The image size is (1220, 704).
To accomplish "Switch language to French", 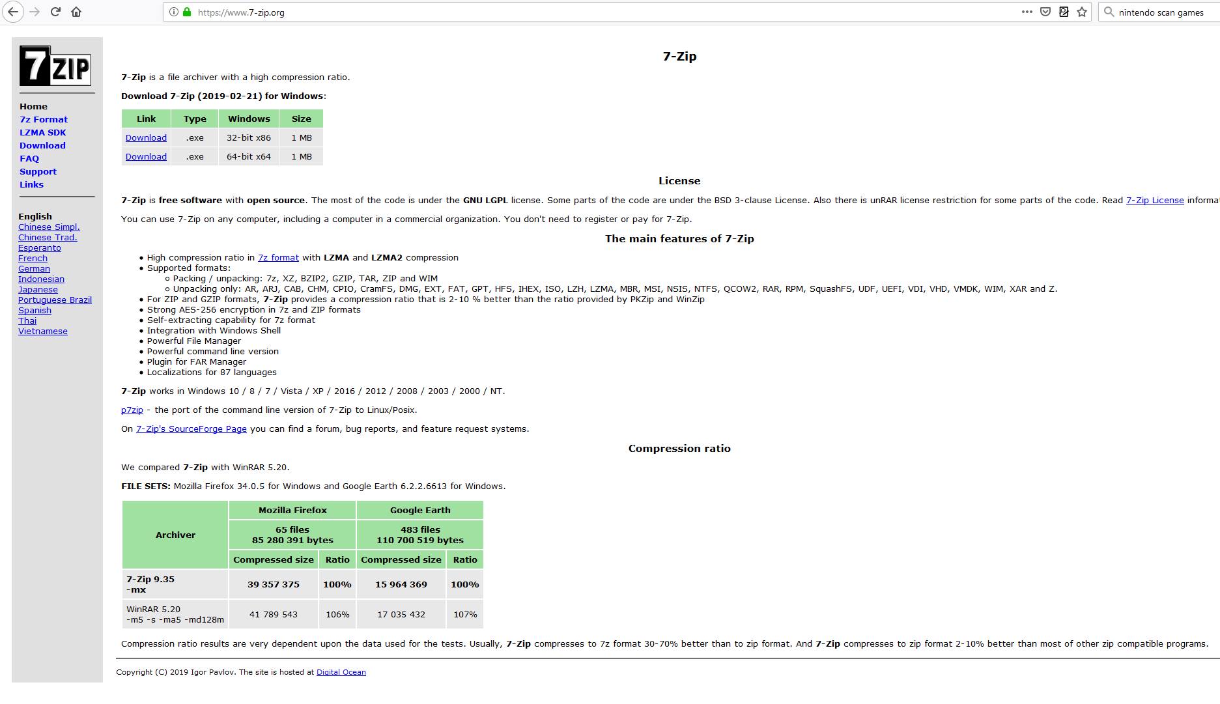I will pyautogui.click(x=33, y=258).
